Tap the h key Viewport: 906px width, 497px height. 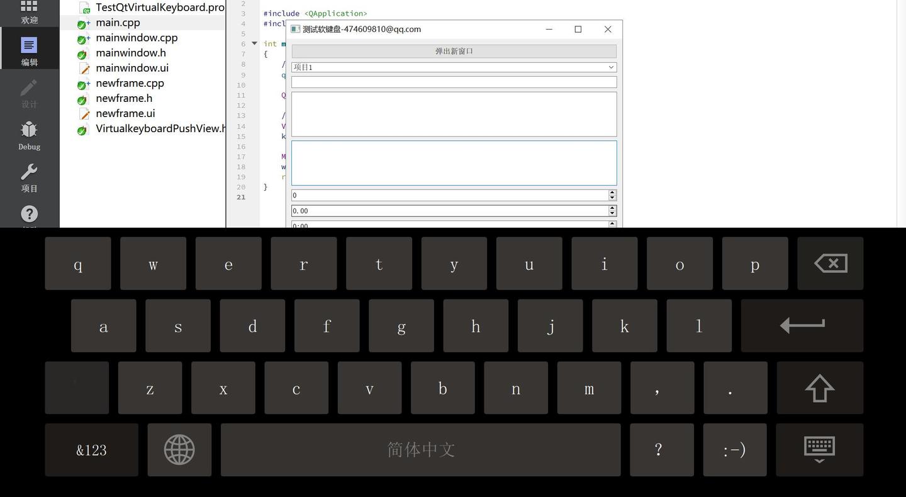[x=476, y=325]
